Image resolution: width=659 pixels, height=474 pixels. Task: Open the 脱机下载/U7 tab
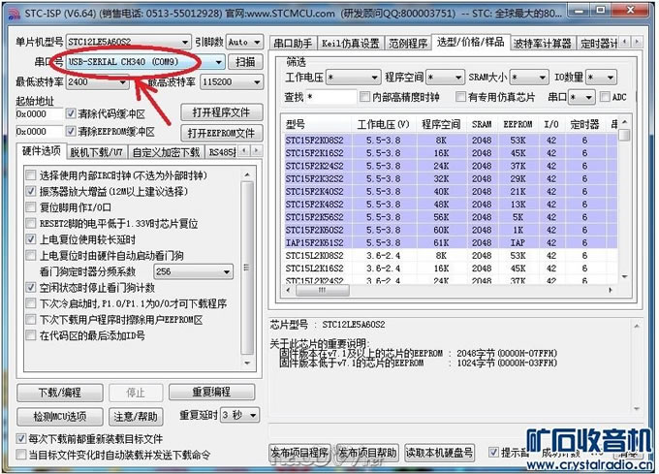[x=96, y=152]
